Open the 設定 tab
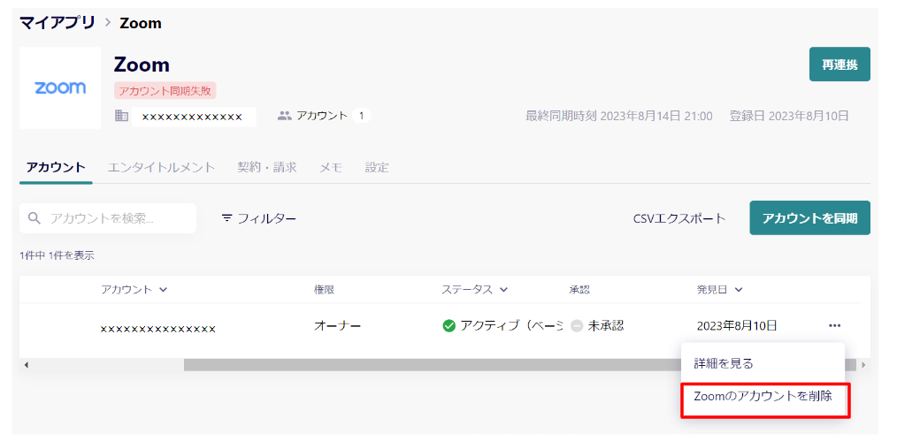The image size is (897, 441). [x=377, y=168]
